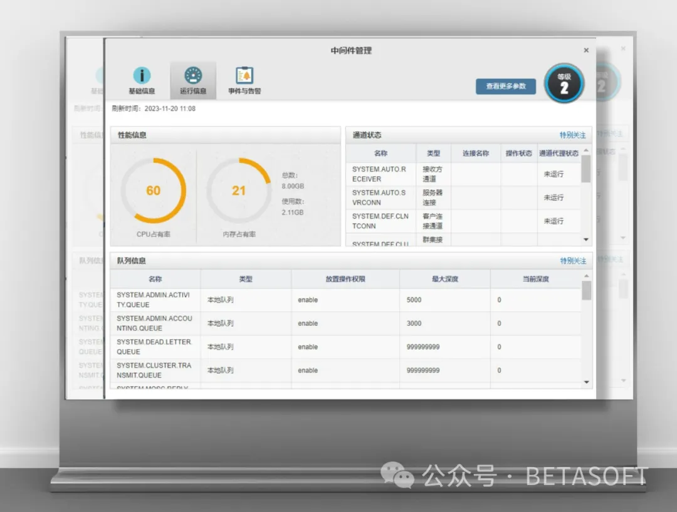Click 999999999 in SYSTEM.DEAD.LETTER.QUEUE row
The height and width of the screenshot is (512, 677).
click(422, 347)
